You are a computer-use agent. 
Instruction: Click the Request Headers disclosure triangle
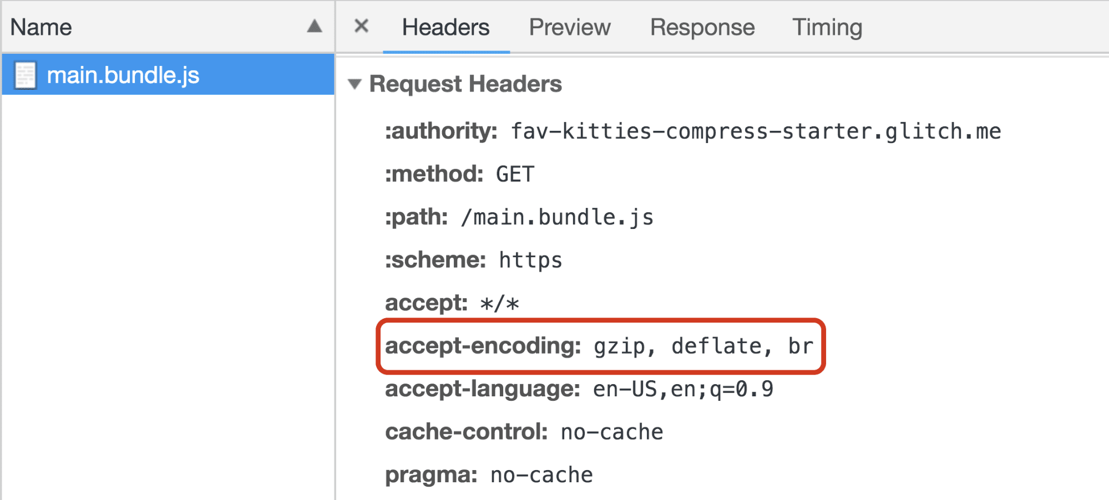click(x=356, y=84)
